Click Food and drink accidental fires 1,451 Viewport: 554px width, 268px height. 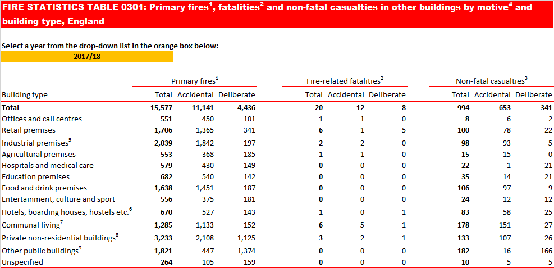pos(204,188)
